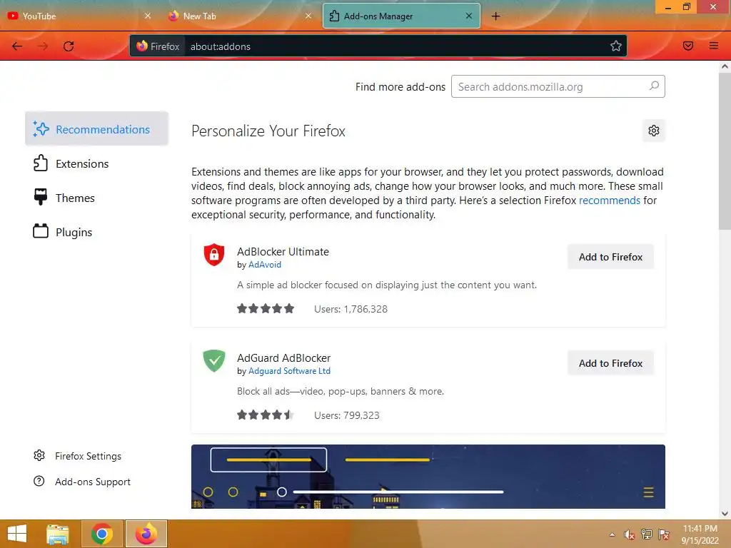Viewport: 731px width, 548px height.
Task: Reload the page with the refresh icon
Action: pyautogui.click(x=69, y=46)
